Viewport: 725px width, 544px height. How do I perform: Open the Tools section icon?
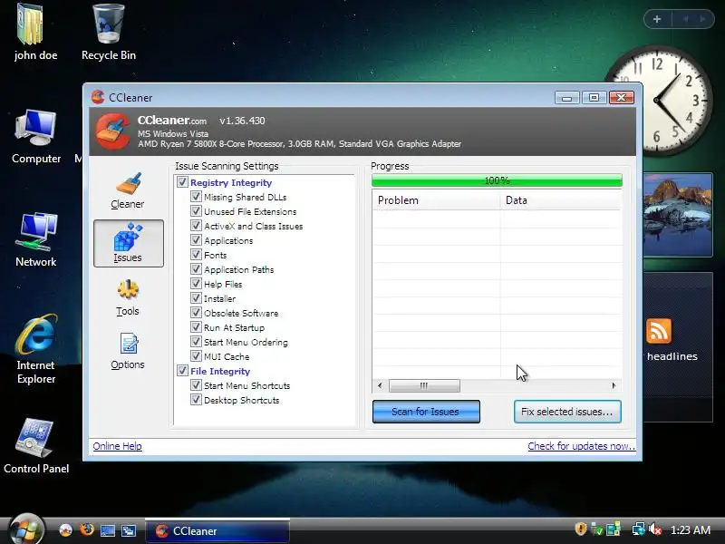tap(128, 298)
